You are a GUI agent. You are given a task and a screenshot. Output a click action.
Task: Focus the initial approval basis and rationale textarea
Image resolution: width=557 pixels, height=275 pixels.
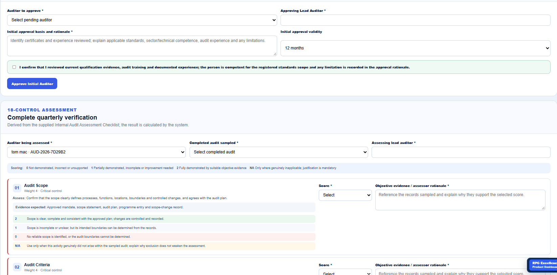(x=142, y=46)
